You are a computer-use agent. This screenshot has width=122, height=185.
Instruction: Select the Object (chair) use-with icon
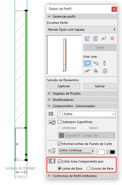tap(96, 71)
